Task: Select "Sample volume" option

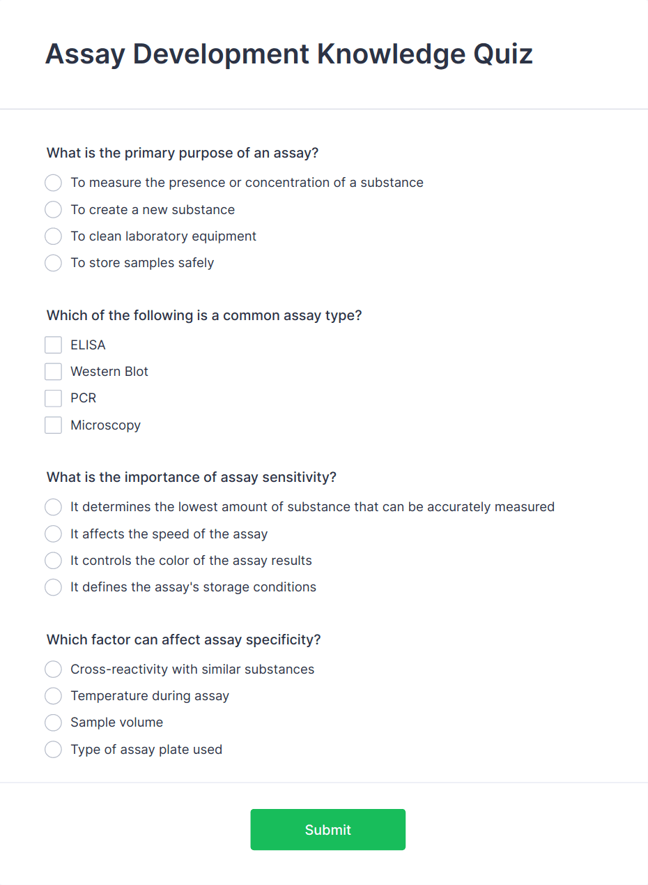Action: pyautogui.click(x=53, y=723)
